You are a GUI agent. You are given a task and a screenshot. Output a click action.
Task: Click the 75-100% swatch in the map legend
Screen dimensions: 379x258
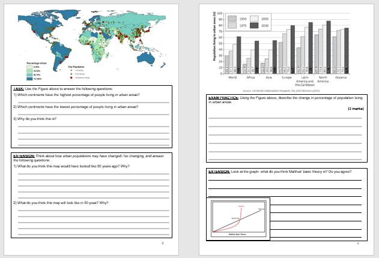pyautogui.click(x=29, y=79)
